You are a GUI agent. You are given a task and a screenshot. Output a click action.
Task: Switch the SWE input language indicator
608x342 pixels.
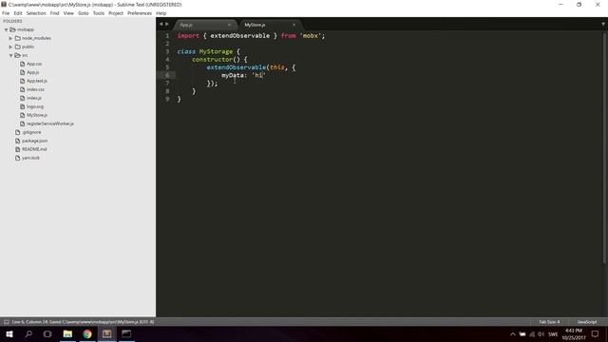(553, 334)
